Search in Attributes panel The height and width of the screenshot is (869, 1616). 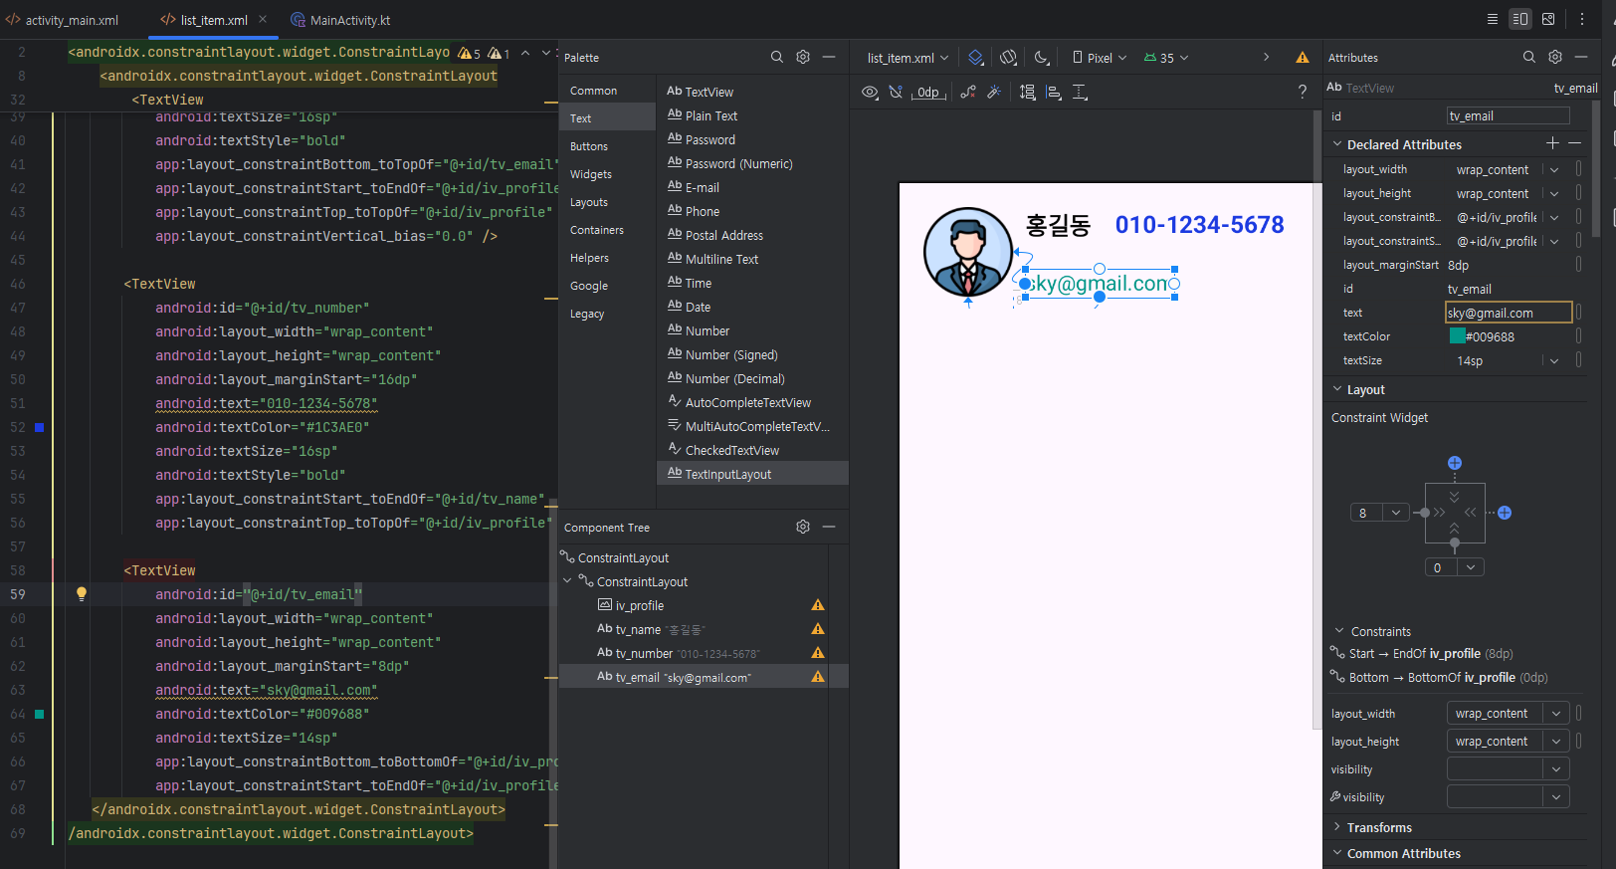pos(1529,57)
